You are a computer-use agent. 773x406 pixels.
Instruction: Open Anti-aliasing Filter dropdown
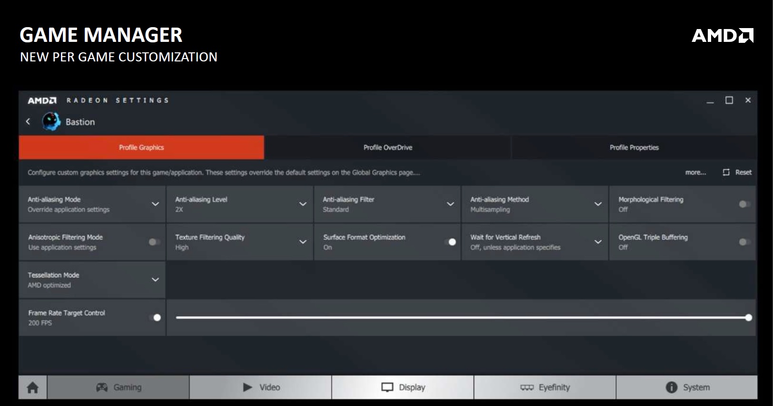(450, 204)
